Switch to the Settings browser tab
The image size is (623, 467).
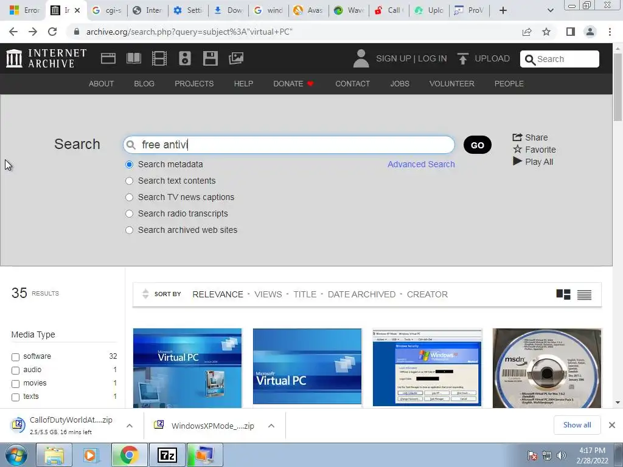pyautogui.click(x=189, y=10)
